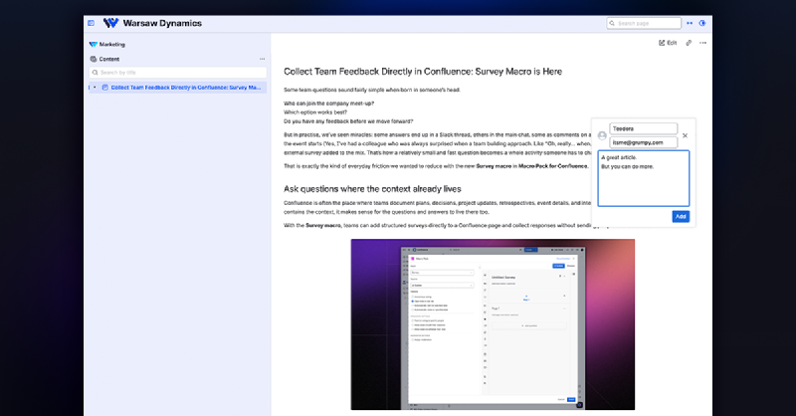Focus the Search by title field
The height and width of the screenshot is (416, 796).
click(178, 73)
